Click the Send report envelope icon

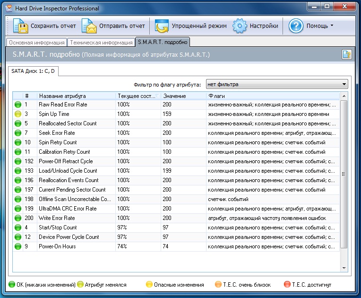click(89, 26)
